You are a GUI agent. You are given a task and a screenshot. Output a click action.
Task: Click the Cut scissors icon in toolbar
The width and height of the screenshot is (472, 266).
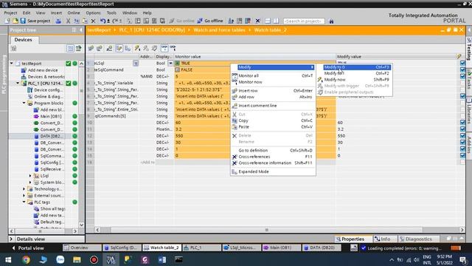(68, 21)
